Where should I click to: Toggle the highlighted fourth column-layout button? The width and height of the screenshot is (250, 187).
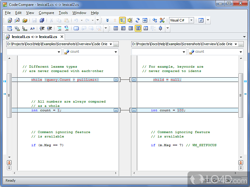pos(138,28)
